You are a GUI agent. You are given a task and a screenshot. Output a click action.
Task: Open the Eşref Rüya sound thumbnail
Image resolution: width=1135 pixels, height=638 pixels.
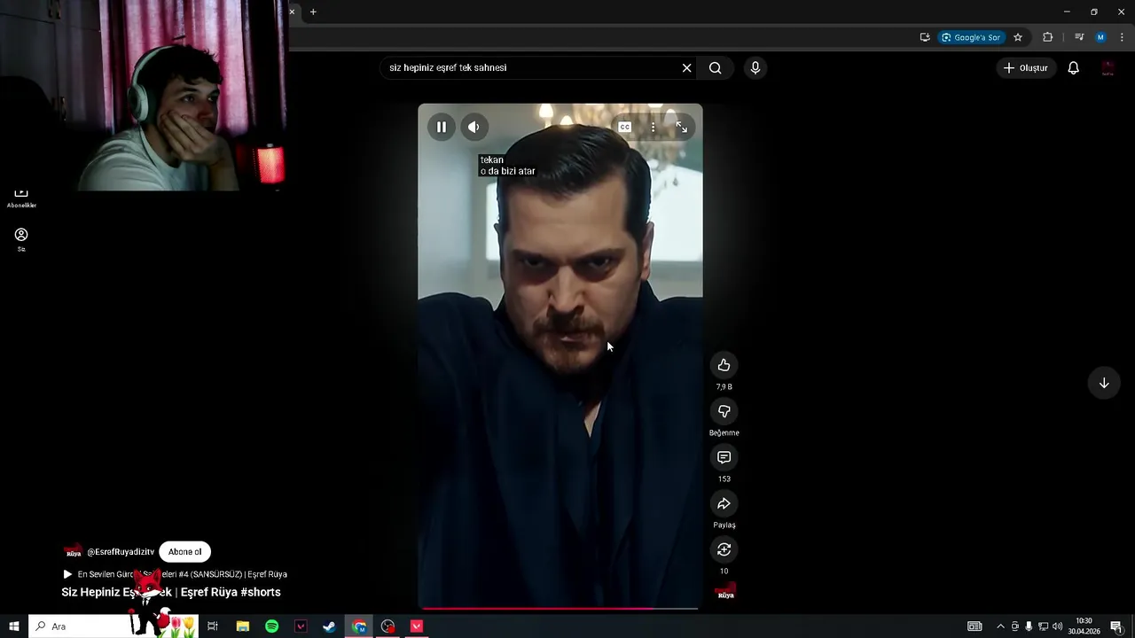point(725,591)
